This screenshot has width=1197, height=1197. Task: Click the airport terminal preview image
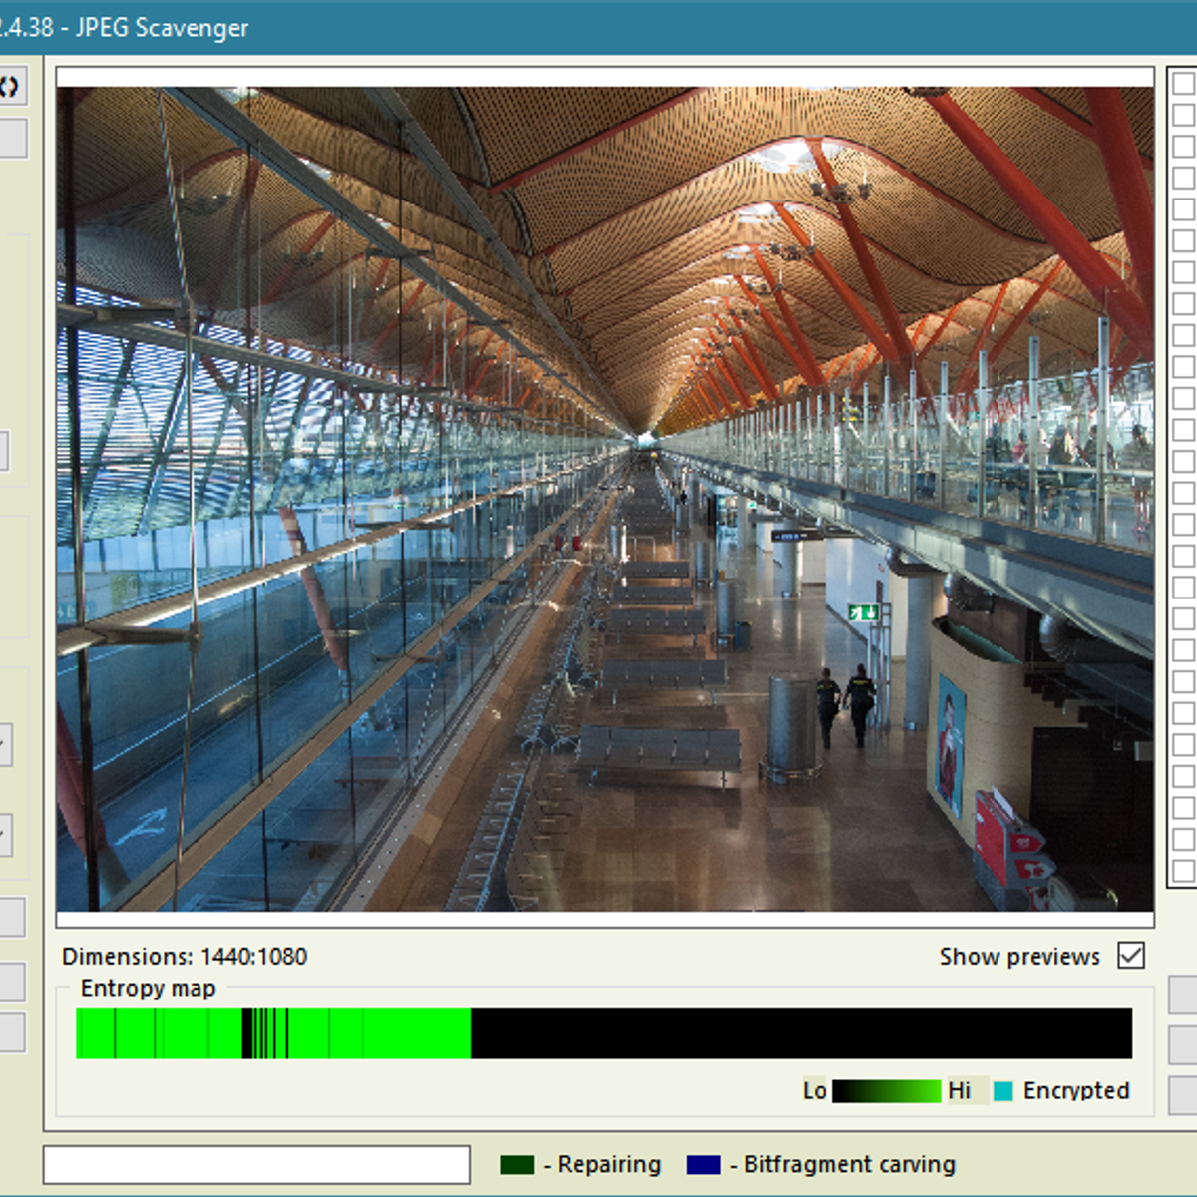pyautogui.click(x=604, y=499)
